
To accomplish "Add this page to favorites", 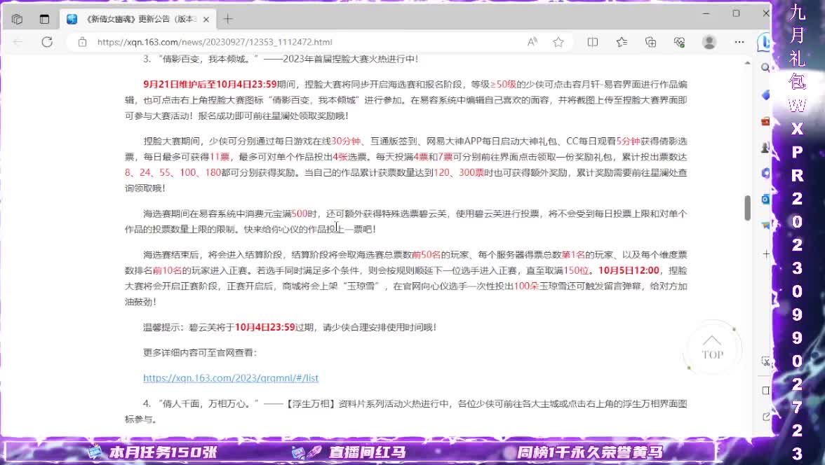I will tap(558, 42).
